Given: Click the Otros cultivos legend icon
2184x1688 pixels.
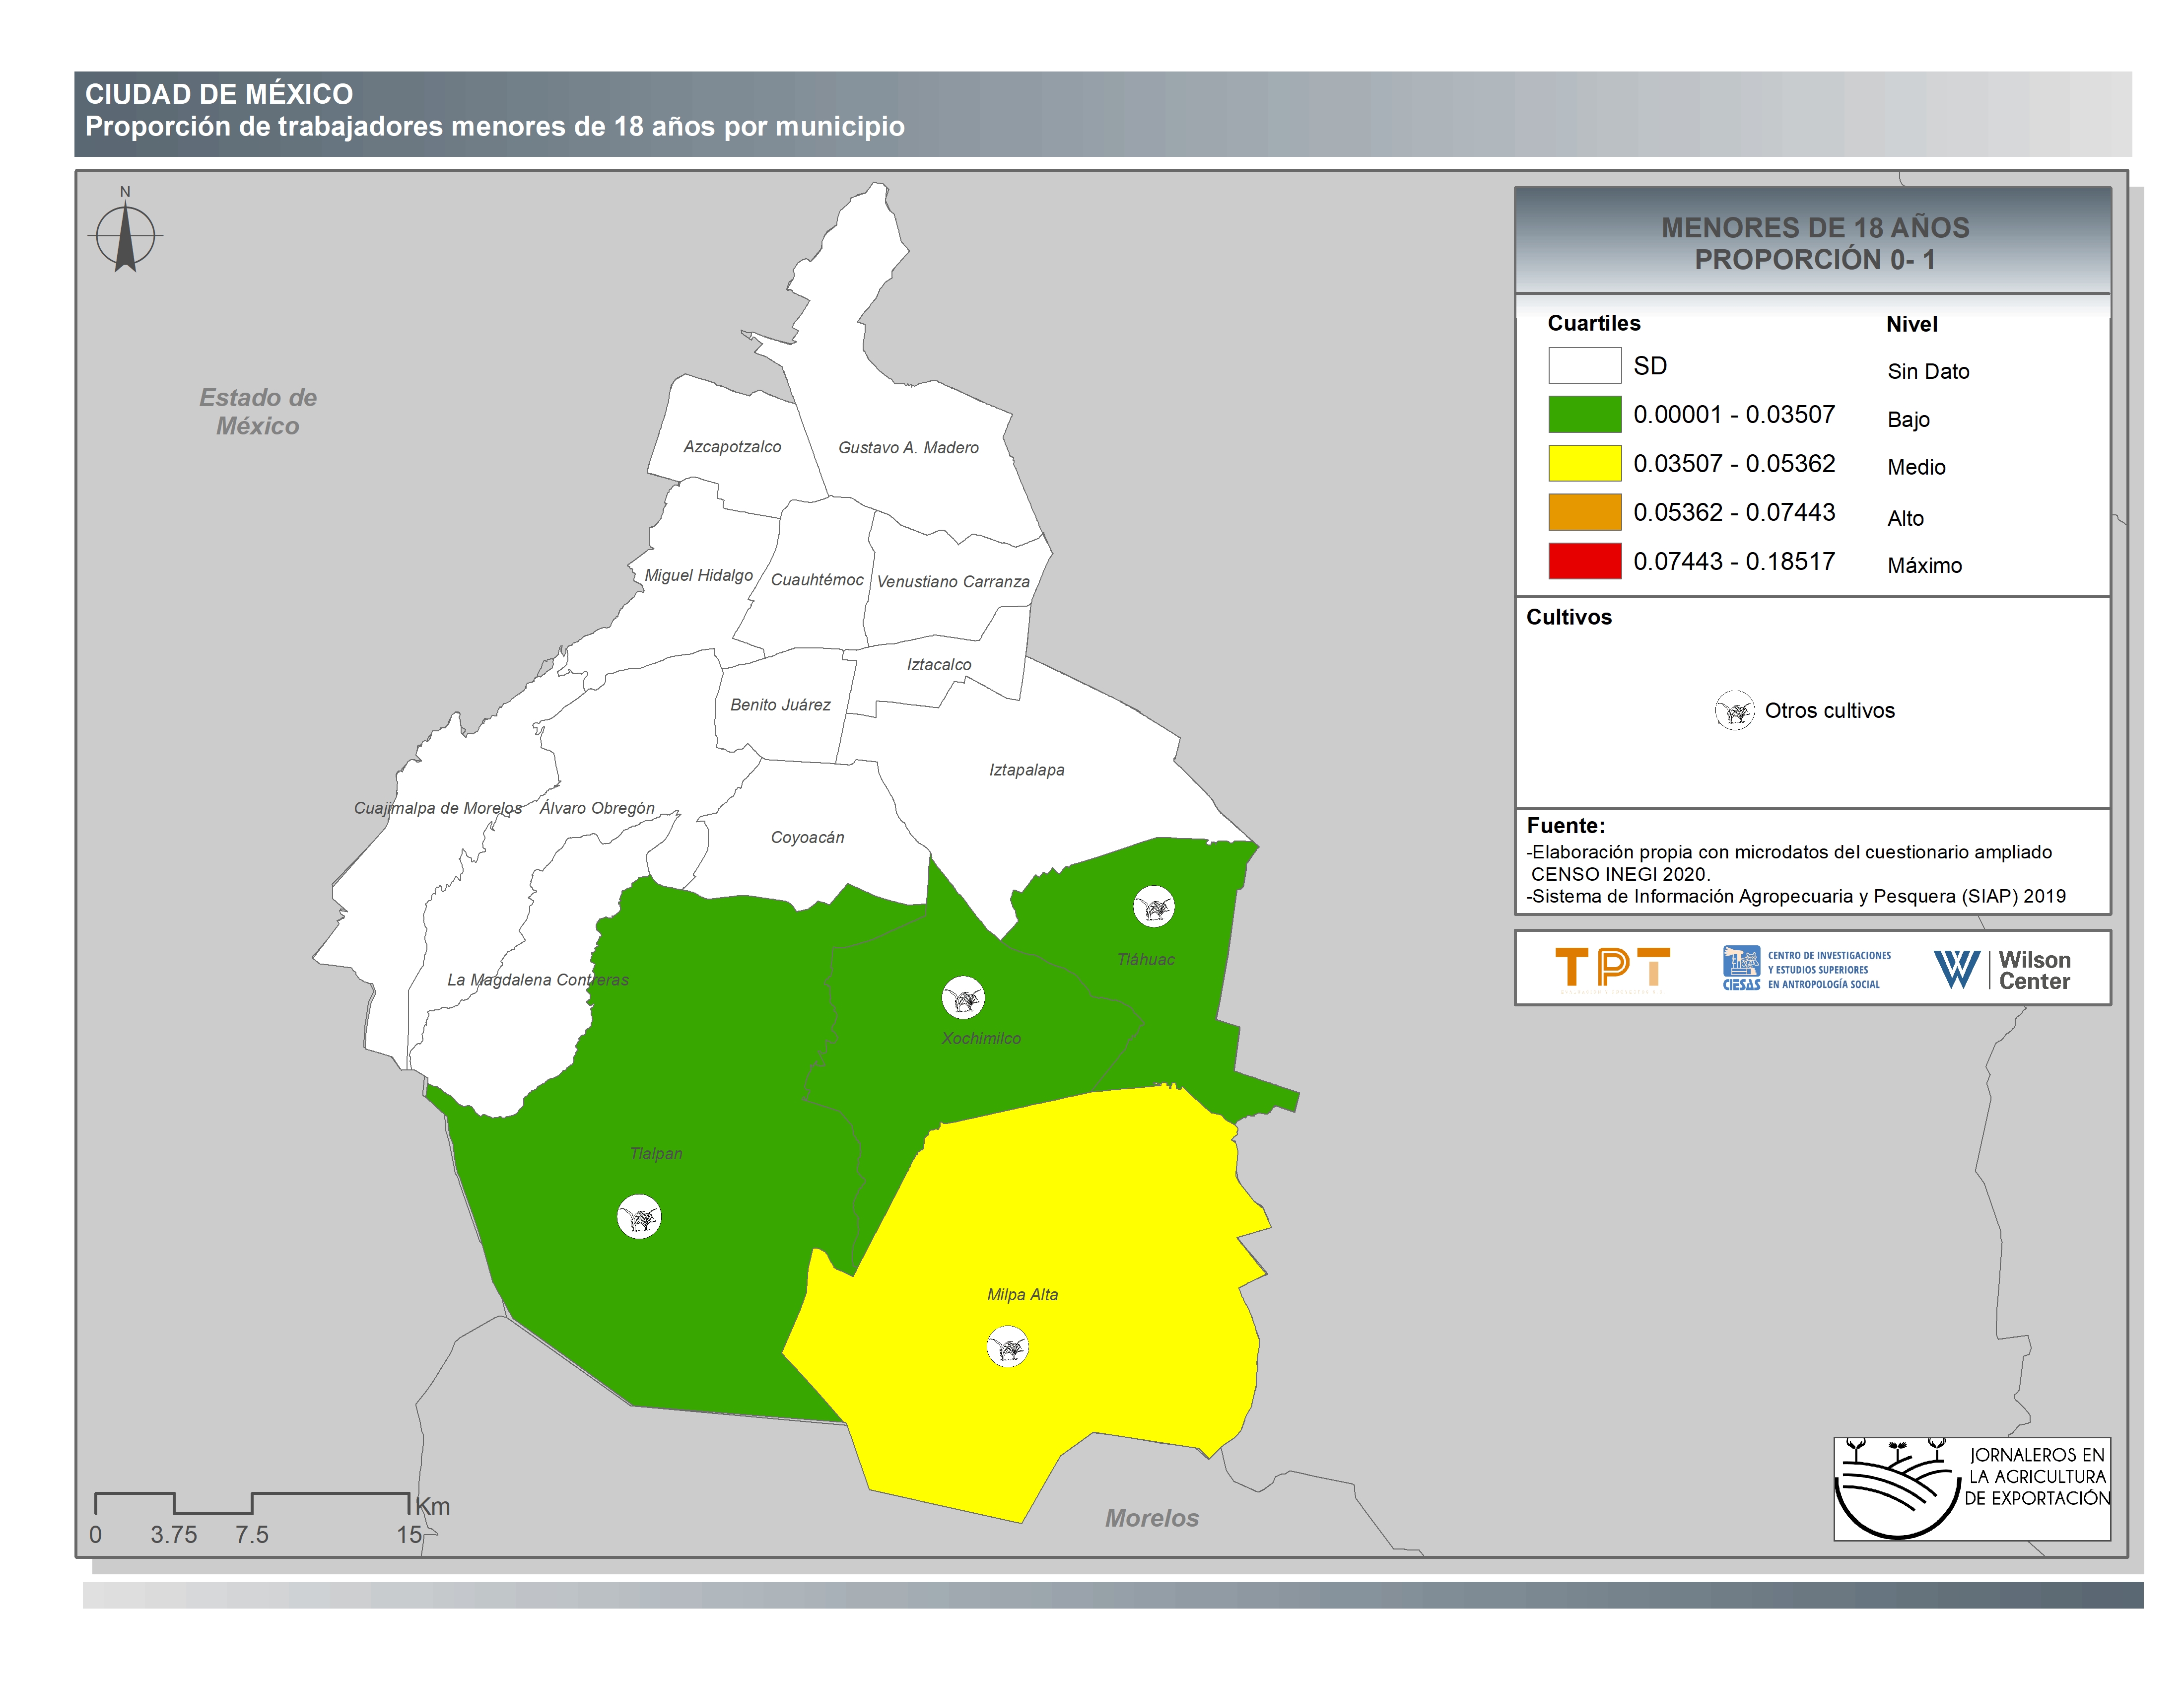Looking at the screenshot, I should click(1734, 711).
